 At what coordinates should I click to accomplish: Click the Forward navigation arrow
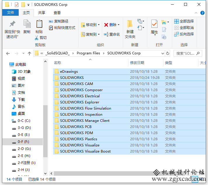tap(17, 53)
